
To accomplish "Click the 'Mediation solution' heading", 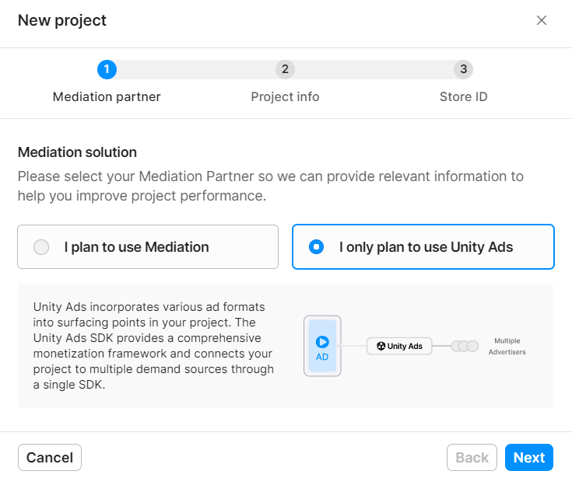I will coord(77,152).
